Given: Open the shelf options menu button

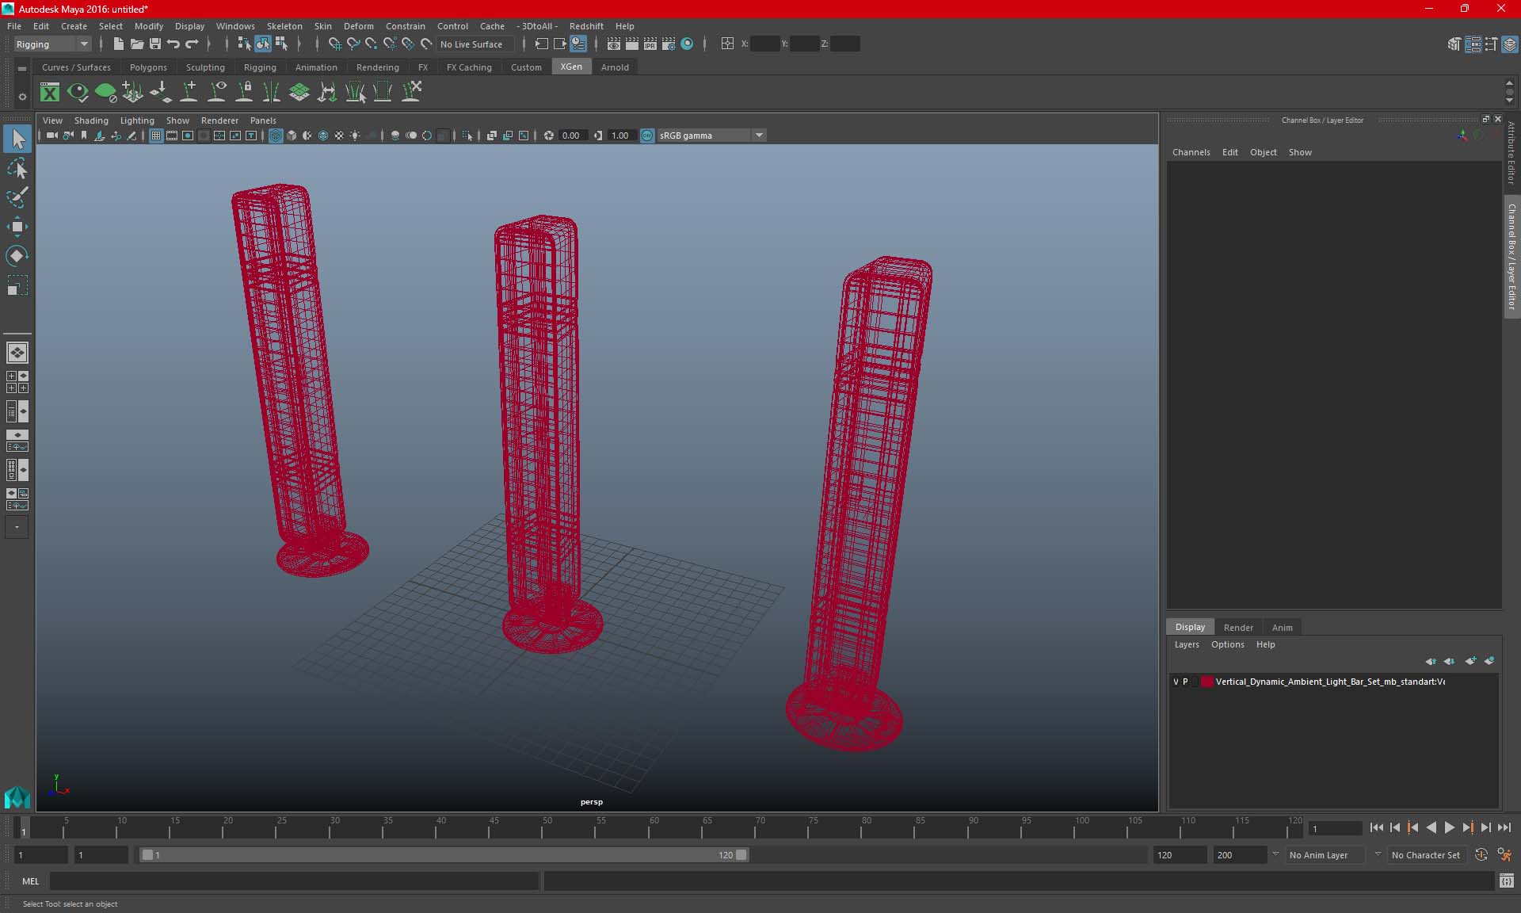Looking at the screenshot, I should tap(22, 97).
